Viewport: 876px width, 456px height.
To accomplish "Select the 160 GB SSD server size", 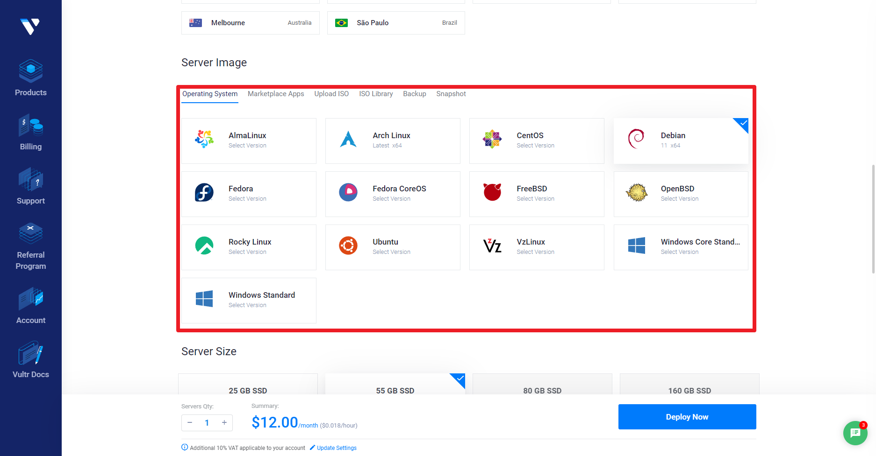I will (x=689, y=384).
